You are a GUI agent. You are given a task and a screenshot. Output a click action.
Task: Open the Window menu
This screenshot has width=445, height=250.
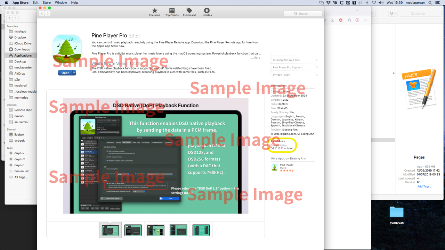pyautogui.click(x=61, y=2)
